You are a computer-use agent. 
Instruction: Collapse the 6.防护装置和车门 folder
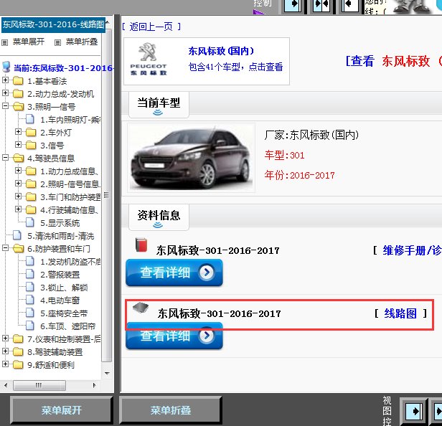click(x=5, y=248)
